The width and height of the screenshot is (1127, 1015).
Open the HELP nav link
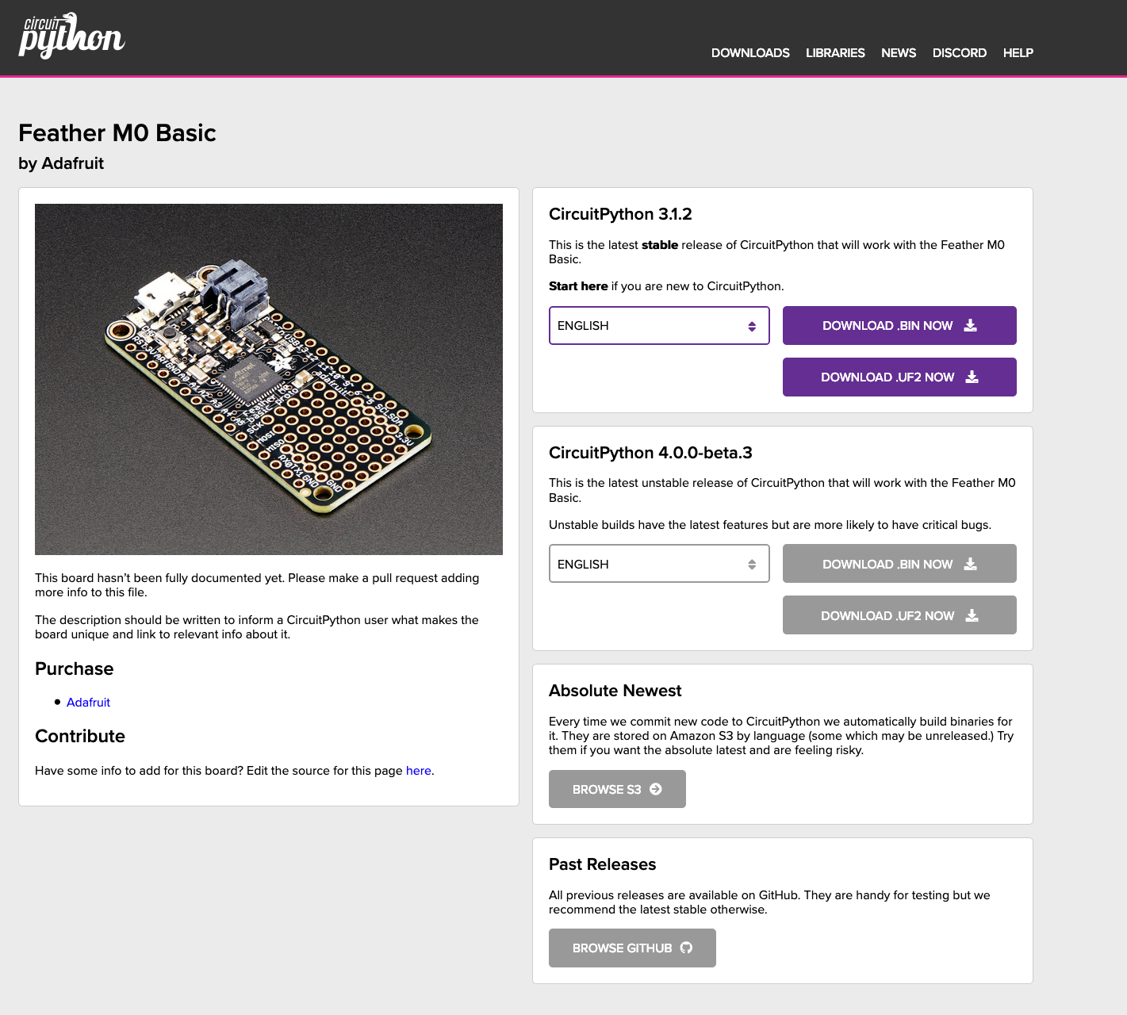(x=1018, y=53)
